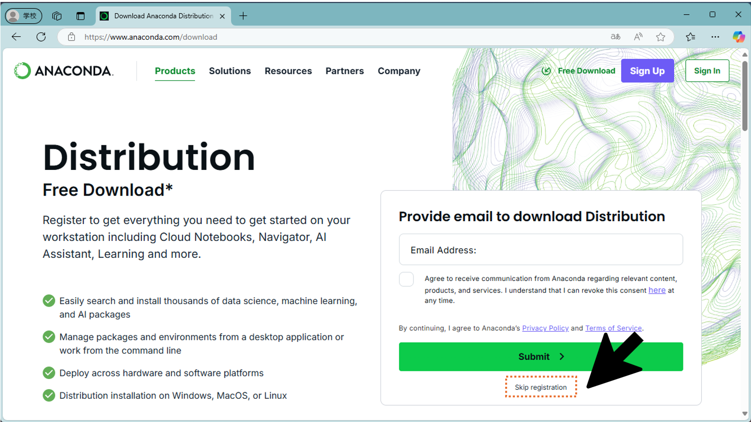Image resolution: width=751 pixels, height=422 pixels.
Task: Enable the Anaconda communication consent checkbox
Action: click(407, 279)
